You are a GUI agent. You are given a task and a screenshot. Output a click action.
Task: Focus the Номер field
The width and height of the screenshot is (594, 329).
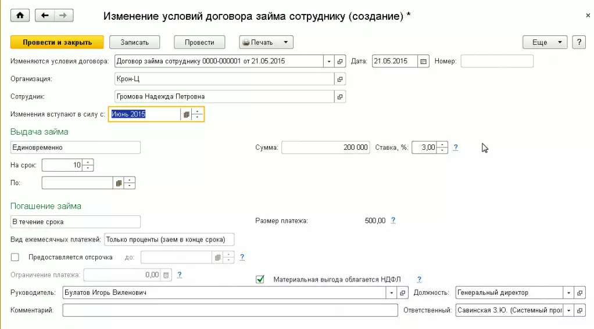point(497,62)
